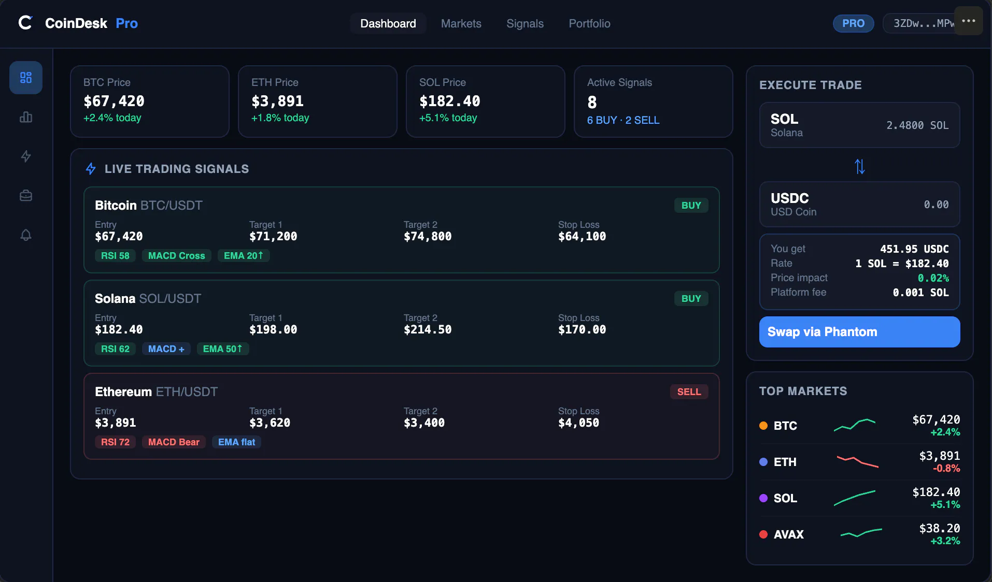Click the $170.00 Stop Loss value for Solana
This screenshot has width=992, height=582.
(x=582, y=330)
